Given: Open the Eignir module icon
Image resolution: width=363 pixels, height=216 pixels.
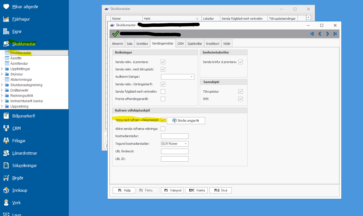Looking at the screenshot, I should tap(6, 32).
